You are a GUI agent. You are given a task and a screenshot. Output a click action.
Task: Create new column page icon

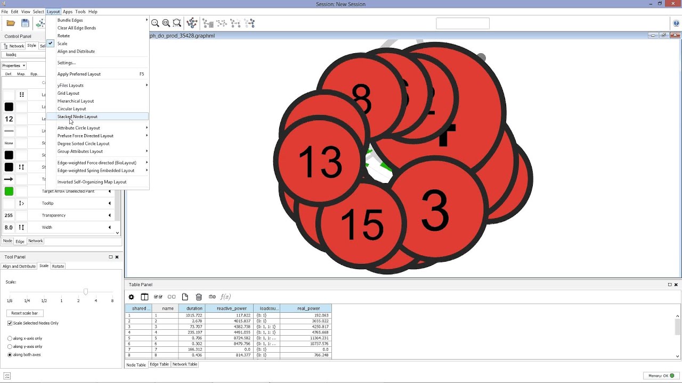click(x=185, y=297)
